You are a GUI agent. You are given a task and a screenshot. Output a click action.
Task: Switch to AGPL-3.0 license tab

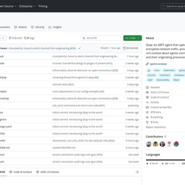tap(48, 172)
